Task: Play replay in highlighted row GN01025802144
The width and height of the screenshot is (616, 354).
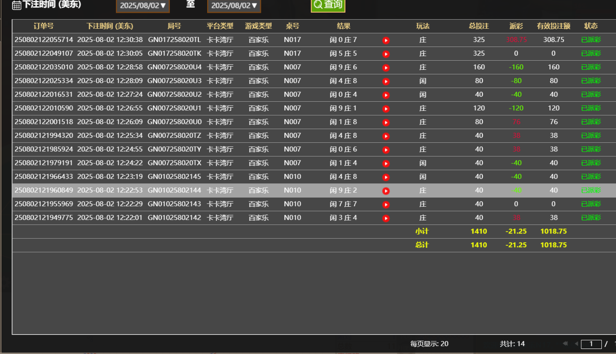Action: coord(386,191)
